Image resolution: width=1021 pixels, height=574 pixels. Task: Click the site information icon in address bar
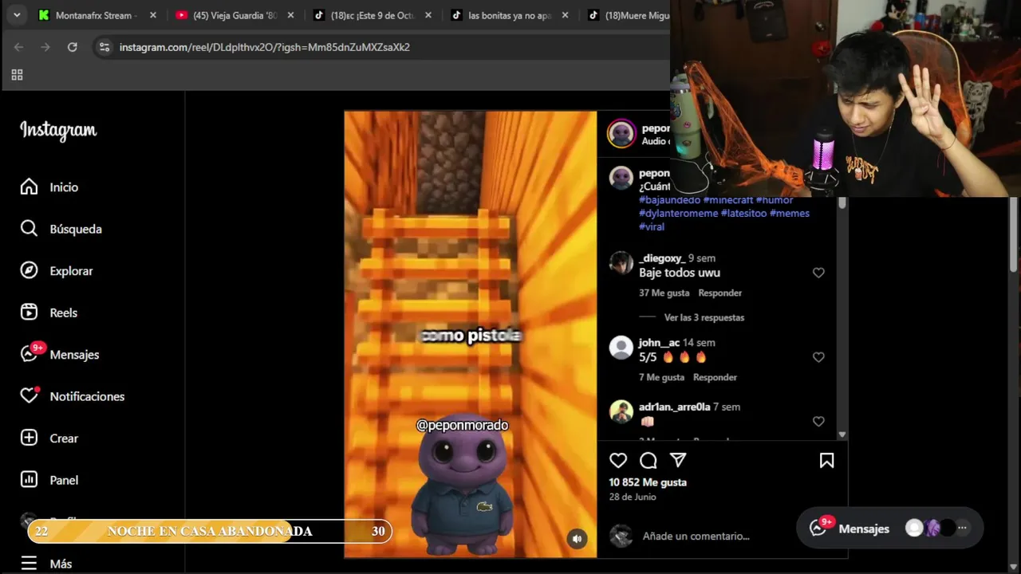(104, 47)
